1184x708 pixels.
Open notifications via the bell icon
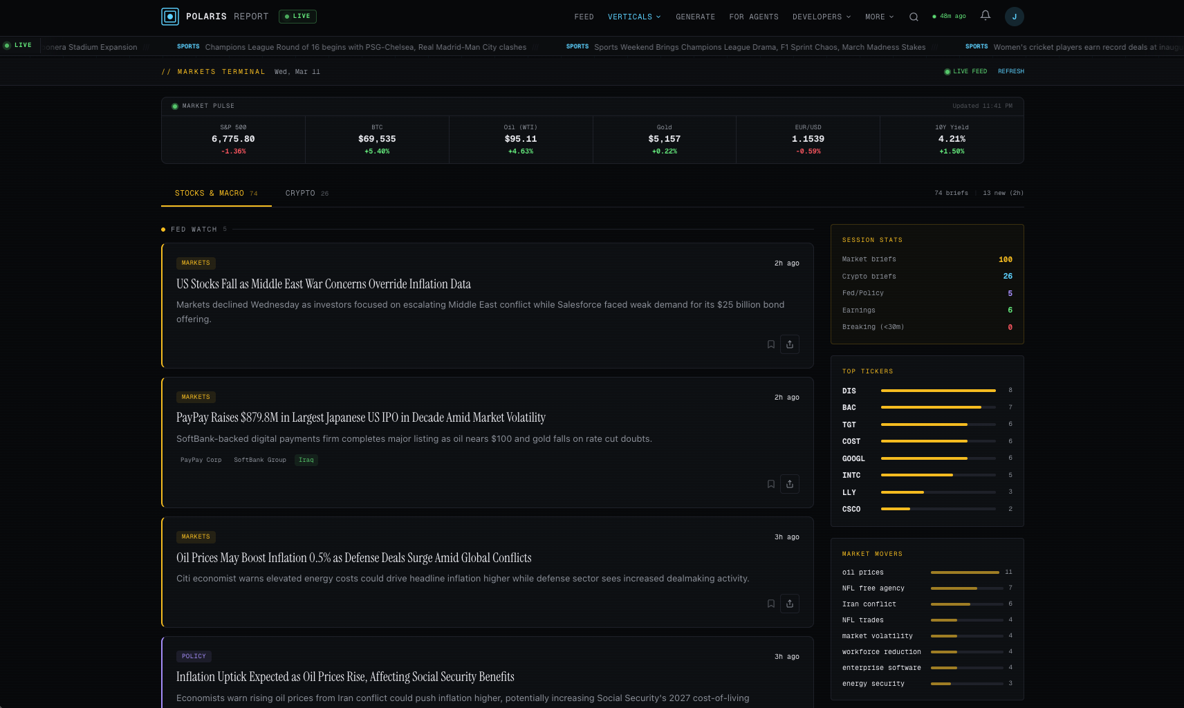click(x=985, y=15)
